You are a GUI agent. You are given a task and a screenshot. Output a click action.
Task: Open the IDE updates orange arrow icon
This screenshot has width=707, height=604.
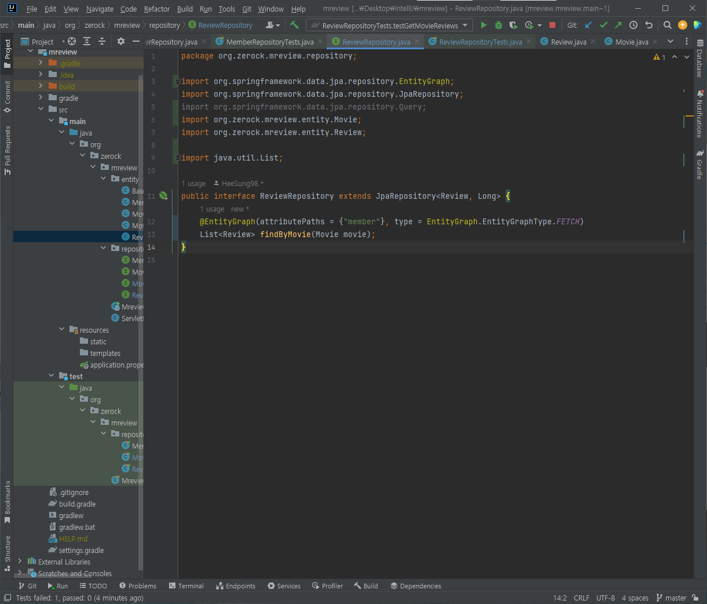[x=683, y=25]
